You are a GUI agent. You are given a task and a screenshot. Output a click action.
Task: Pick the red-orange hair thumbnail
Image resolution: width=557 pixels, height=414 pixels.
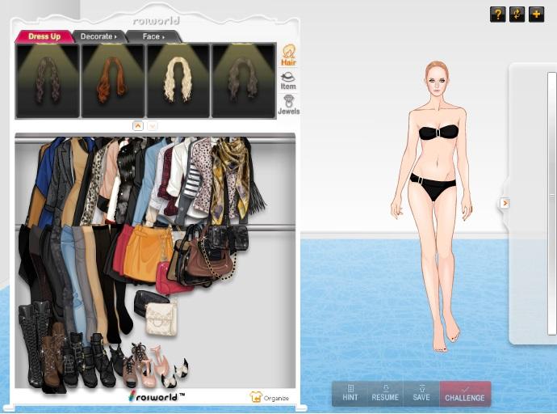[x=113, y=80]
